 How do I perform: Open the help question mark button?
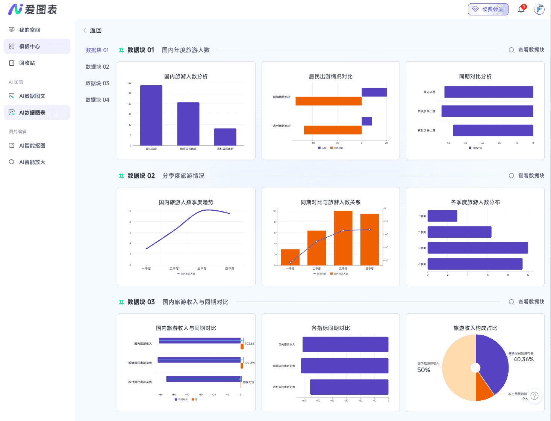(534, 396)
